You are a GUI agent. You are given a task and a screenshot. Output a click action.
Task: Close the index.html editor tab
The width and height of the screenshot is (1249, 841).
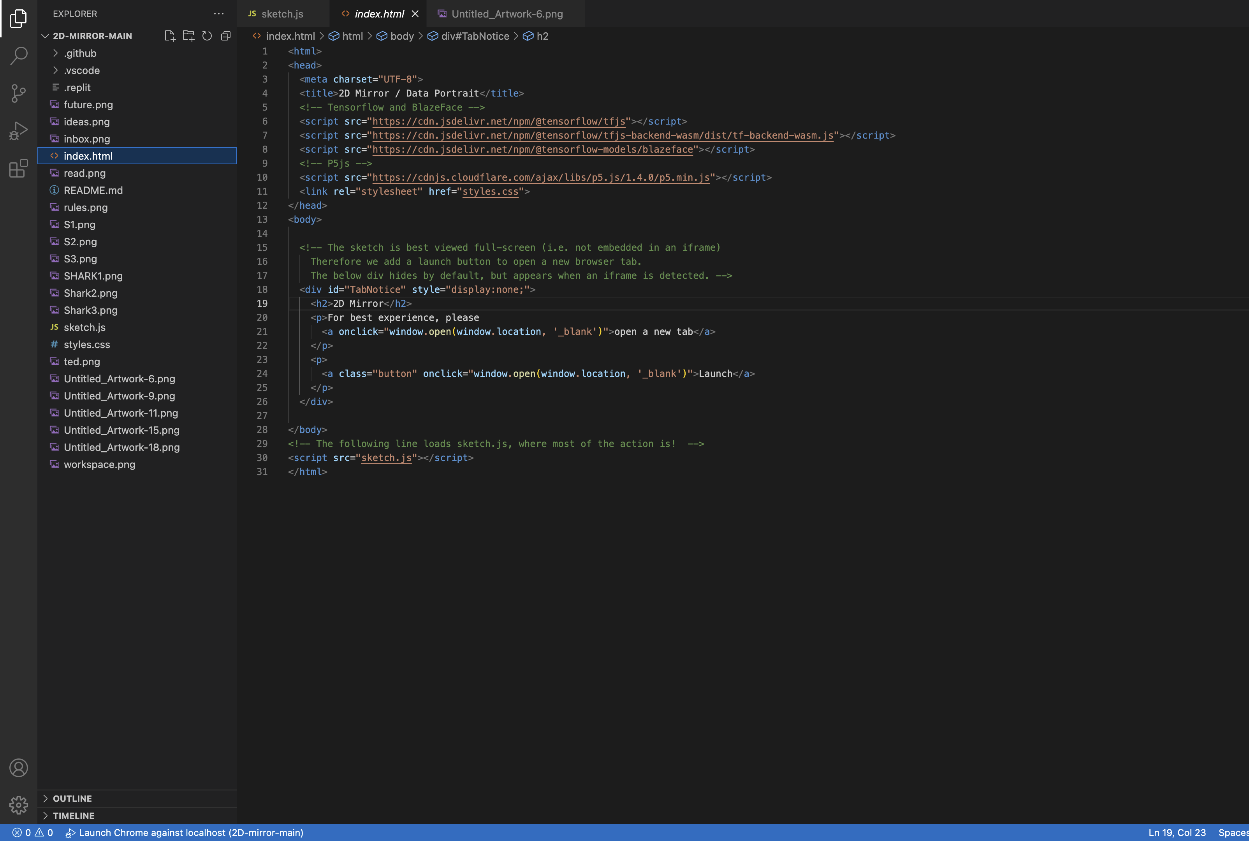point(415,14)
